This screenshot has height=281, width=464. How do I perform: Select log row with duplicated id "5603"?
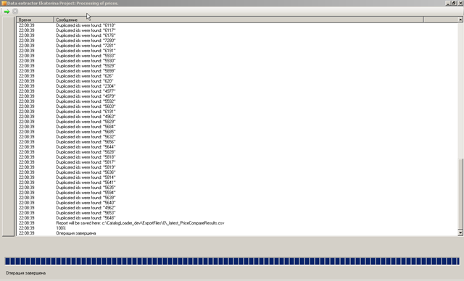[x=237, y=106]
